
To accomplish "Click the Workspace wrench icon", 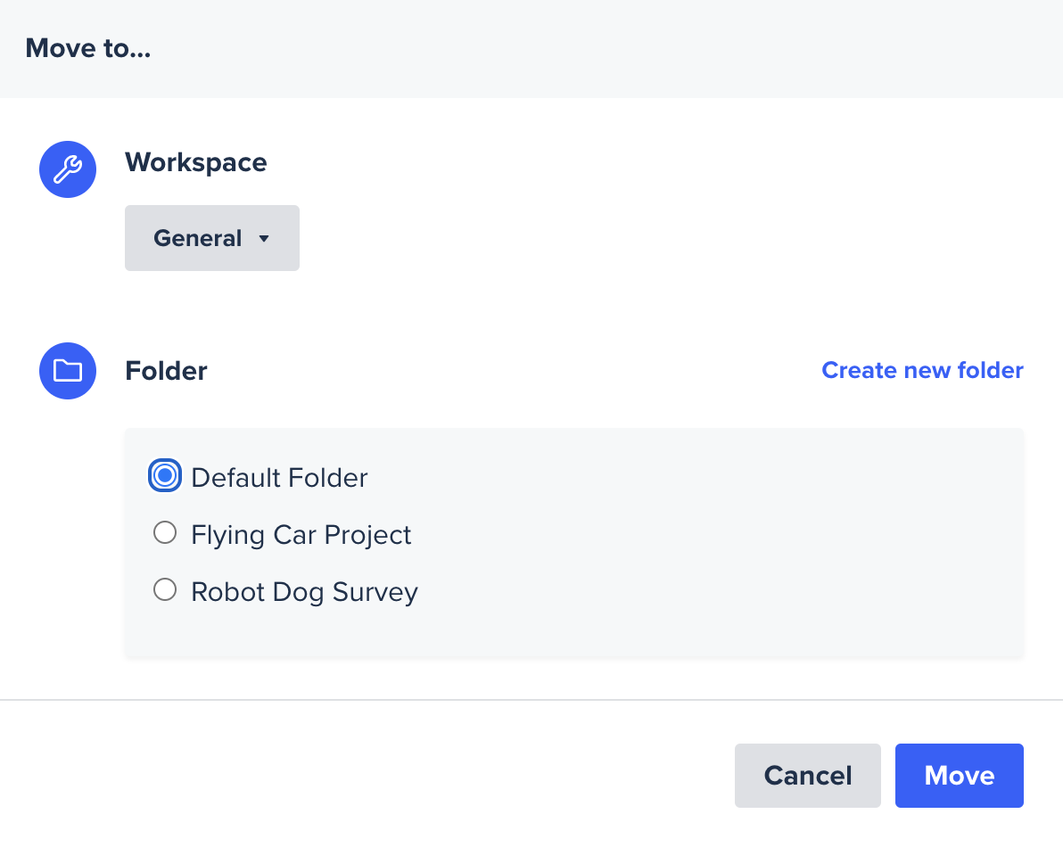I will pos(68,169).
